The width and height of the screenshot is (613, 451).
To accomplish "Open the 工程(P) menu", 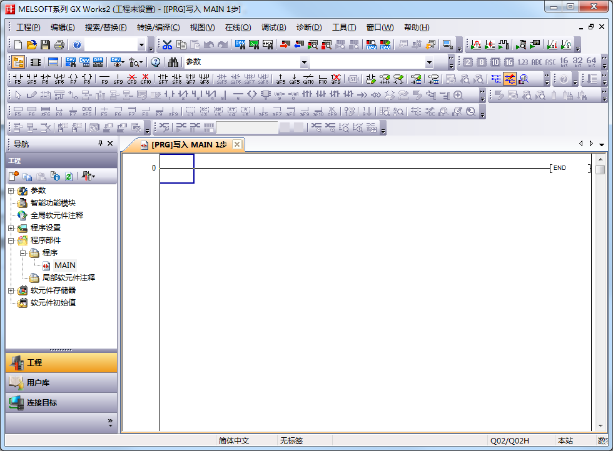I will point(28,27).
